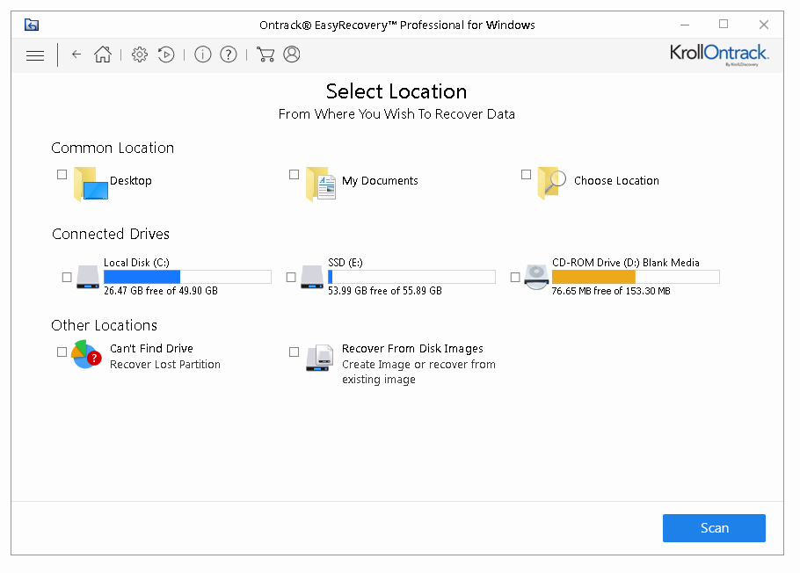Click the Local Disk (C:) usage bar

(187, 277)
